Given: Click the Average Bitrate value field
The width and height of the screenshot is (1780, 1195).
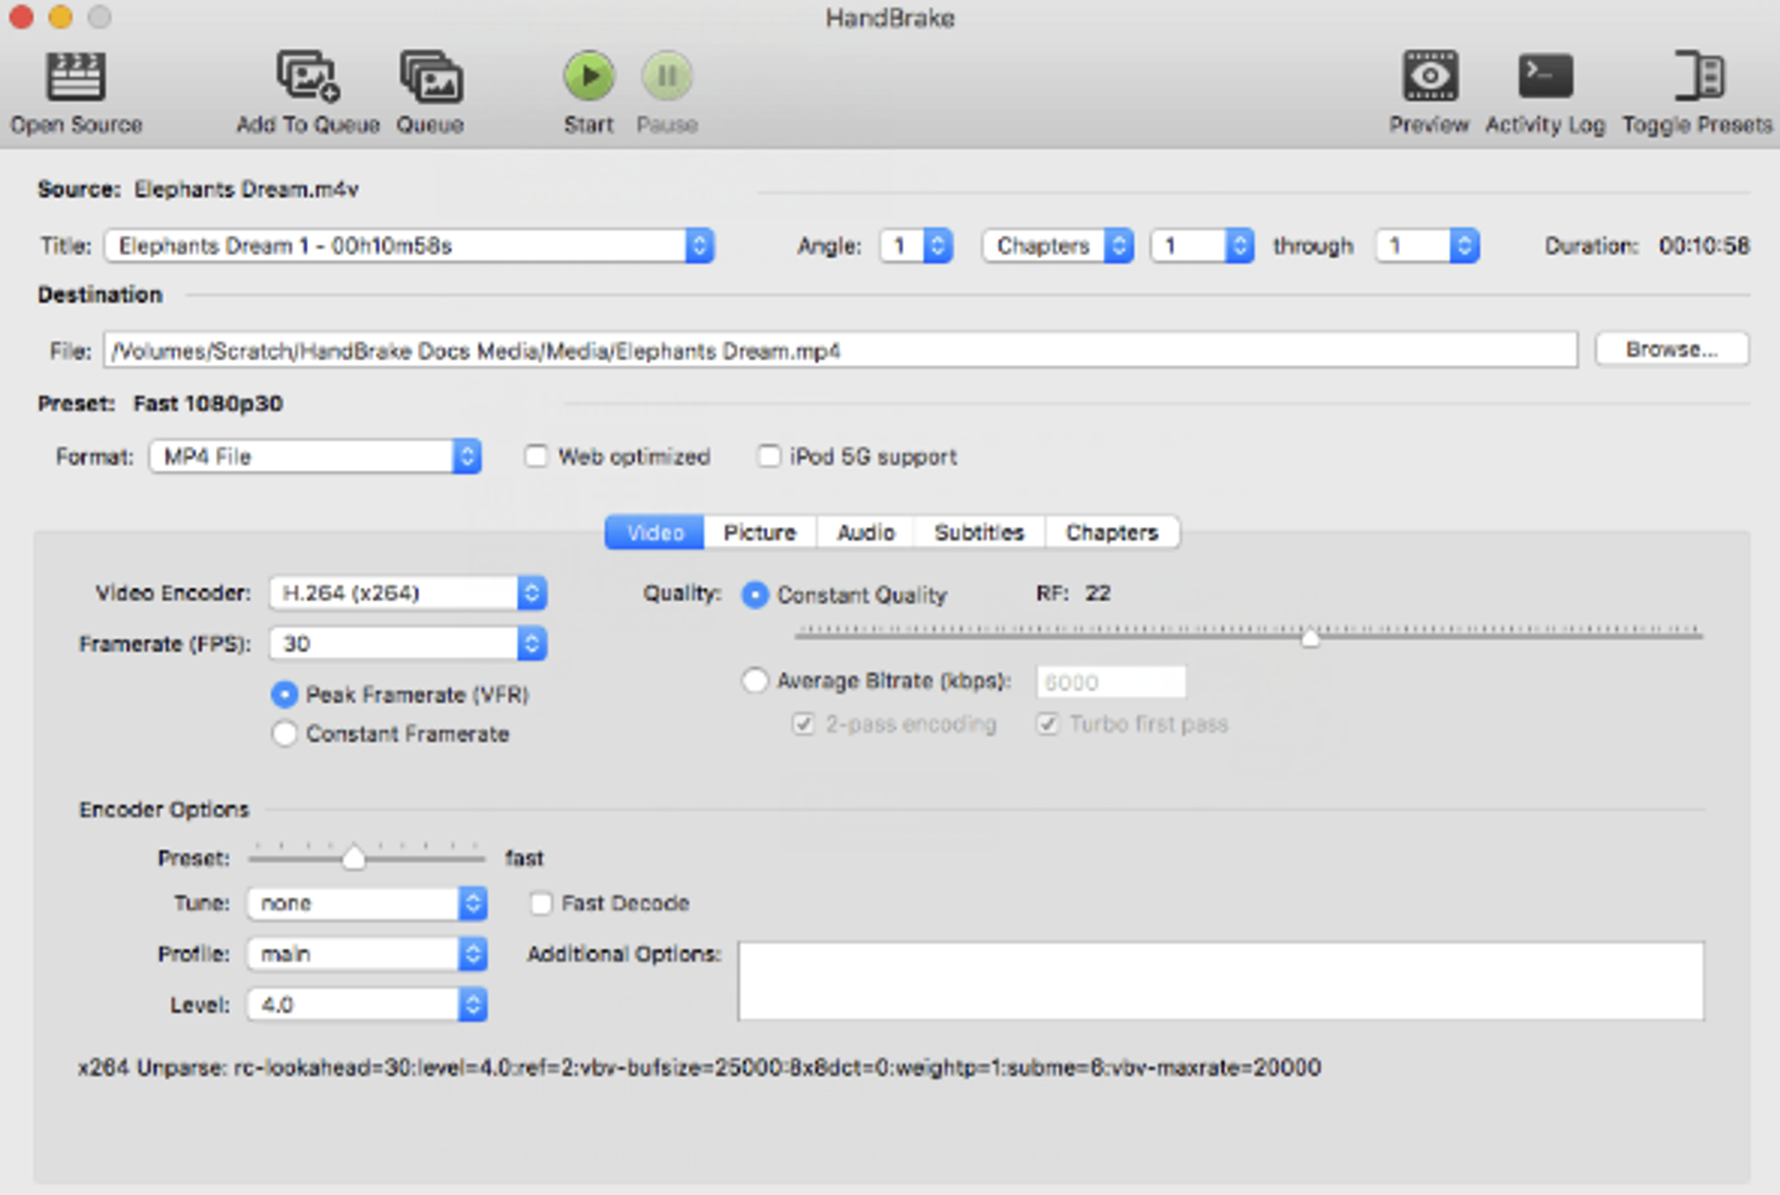Looking at the screenshot, I should (1111, 682).
